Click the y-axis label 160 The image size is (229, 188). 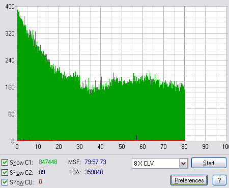click(10, 87)
